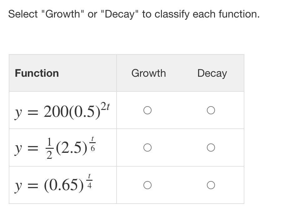Click the Decay column header

coord(212,73)
